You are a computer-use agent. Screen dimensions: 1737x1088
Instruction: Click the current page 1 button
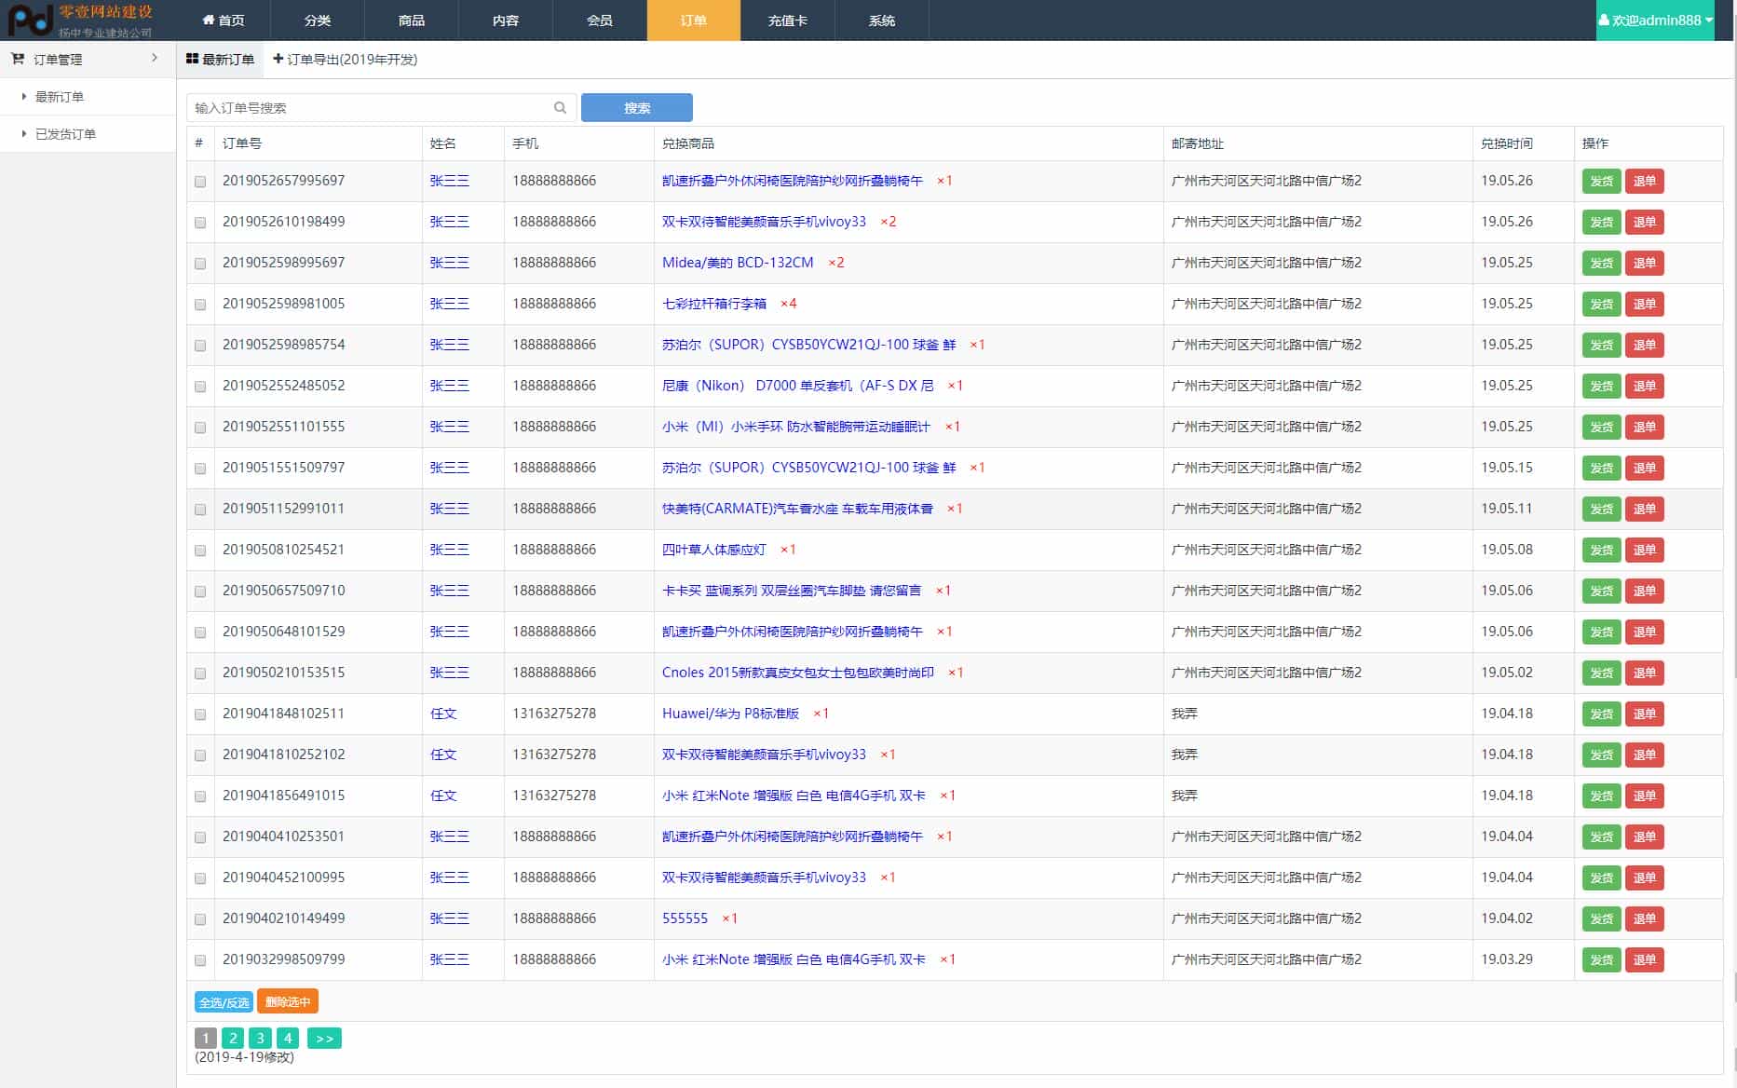click(x=206, y=1038)
